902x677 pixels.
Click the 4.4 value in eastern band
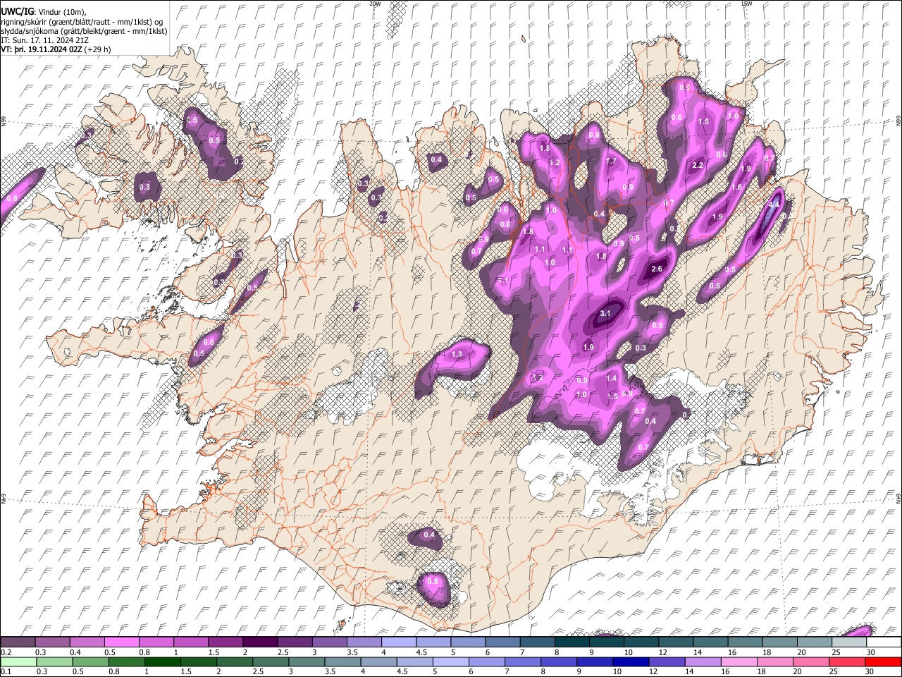click(773, 205)
